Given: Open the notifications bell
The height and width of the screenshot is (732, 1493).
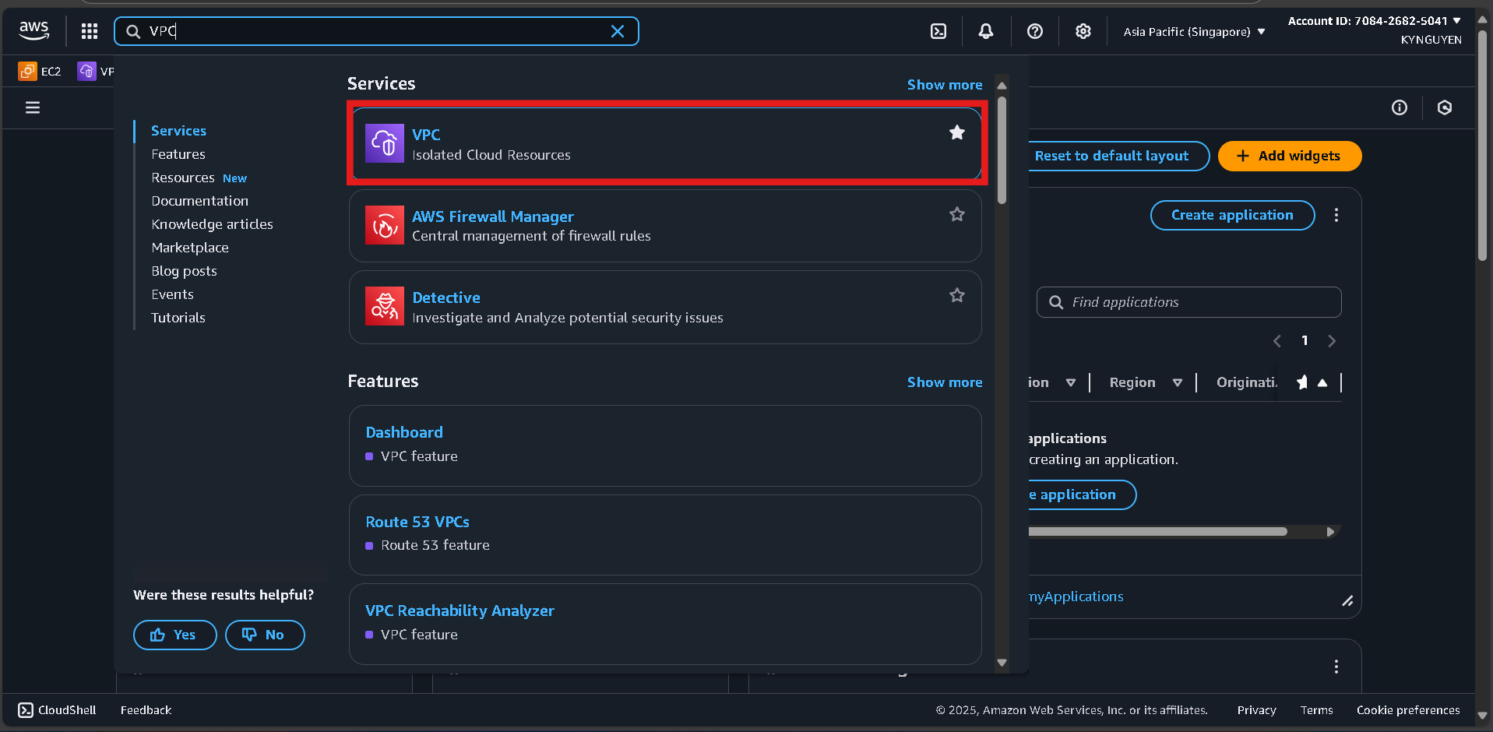Looking at the screenshot, I should [x=986, y=31].
